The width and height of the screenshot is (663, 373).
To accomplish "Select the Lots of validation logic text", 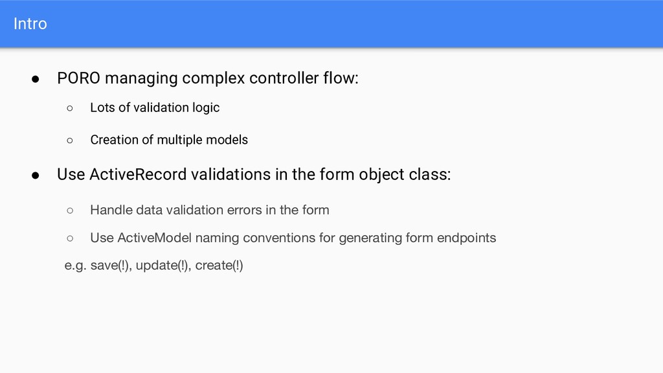I will (155, 107).
